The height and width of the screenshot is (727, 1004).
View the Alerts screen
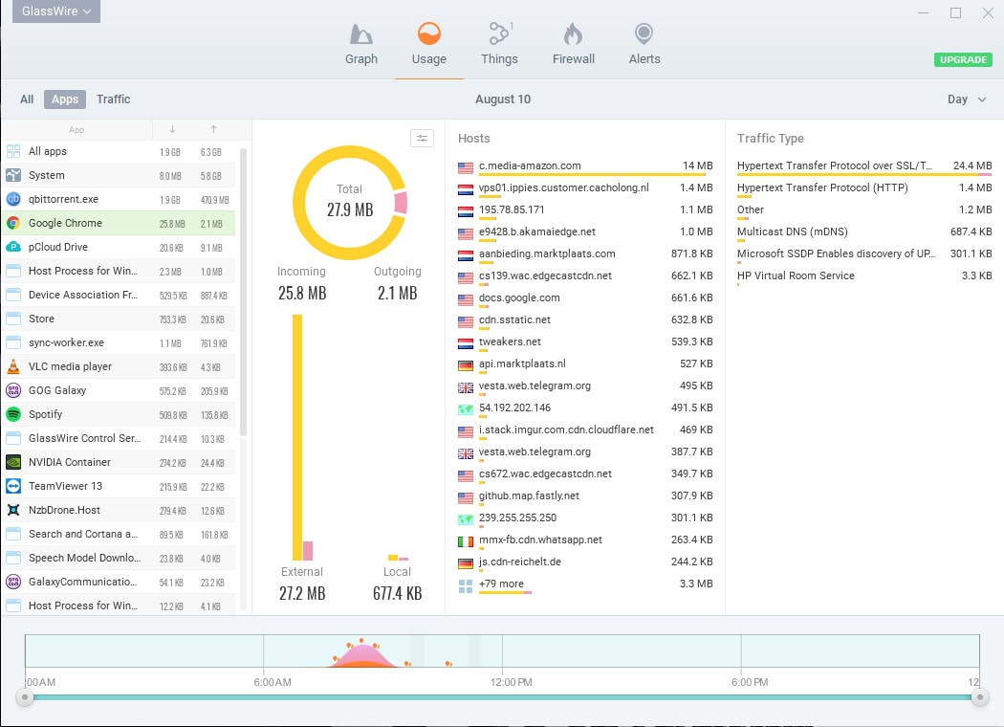(644, 42)
